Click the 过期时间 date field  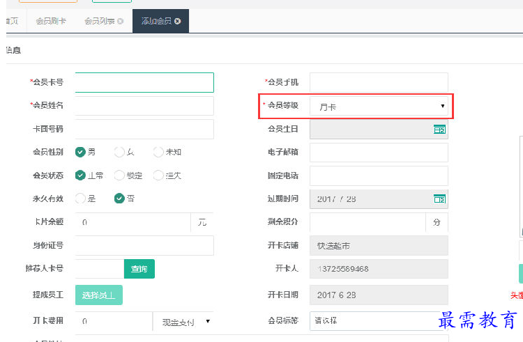pyautogui.click(x=379, y=199)
